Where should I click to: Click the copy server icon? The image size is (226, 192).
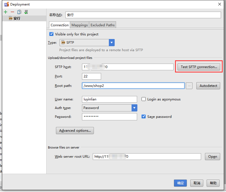click(19, 12)
